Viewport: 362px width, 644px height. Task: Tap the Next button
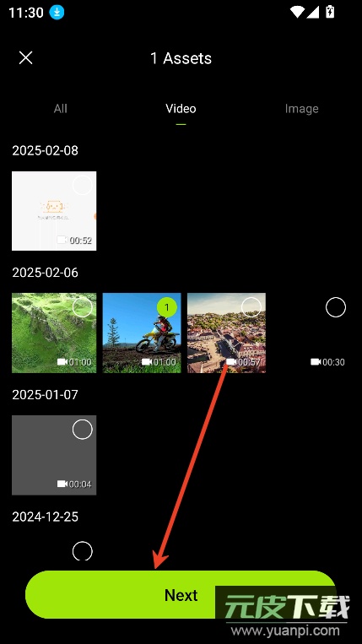181,595
